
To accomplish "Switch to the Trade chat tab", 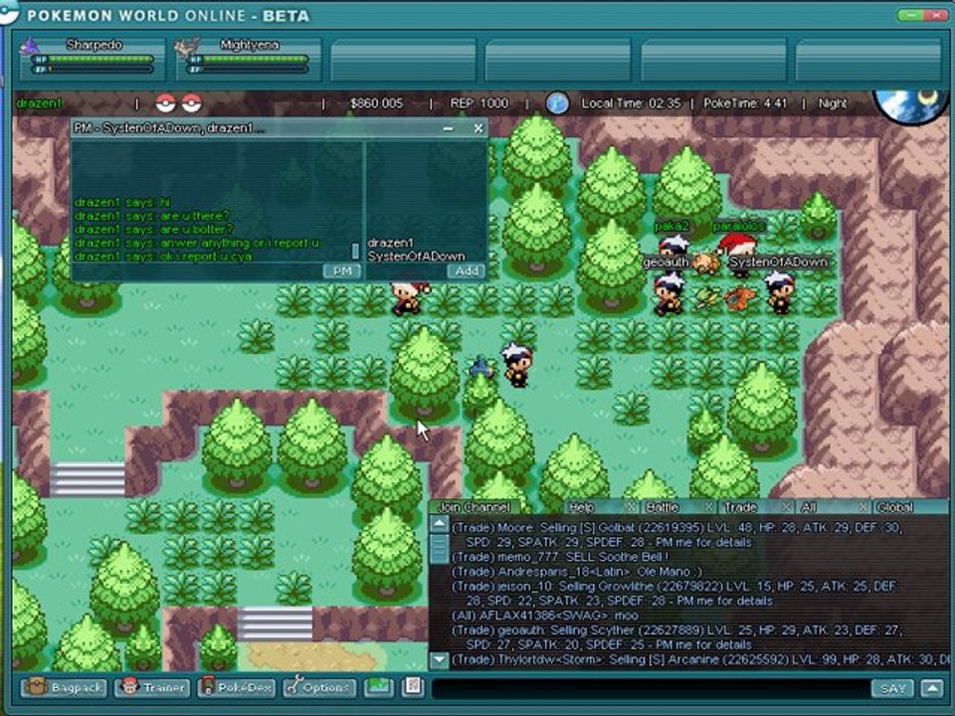I will point(740,507).
